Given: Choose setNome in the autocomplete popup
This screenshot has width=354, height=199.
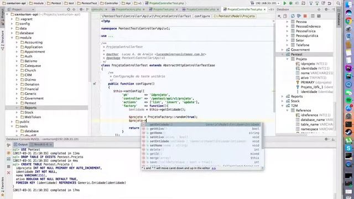Looking at the screenshot, I should tap(201, 145).
